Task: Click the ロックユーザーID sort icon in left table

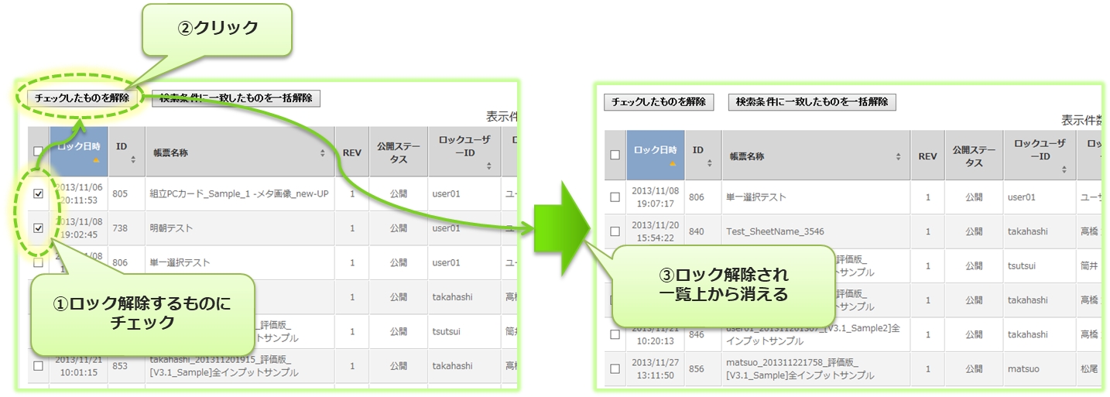Action: (488, 166)
